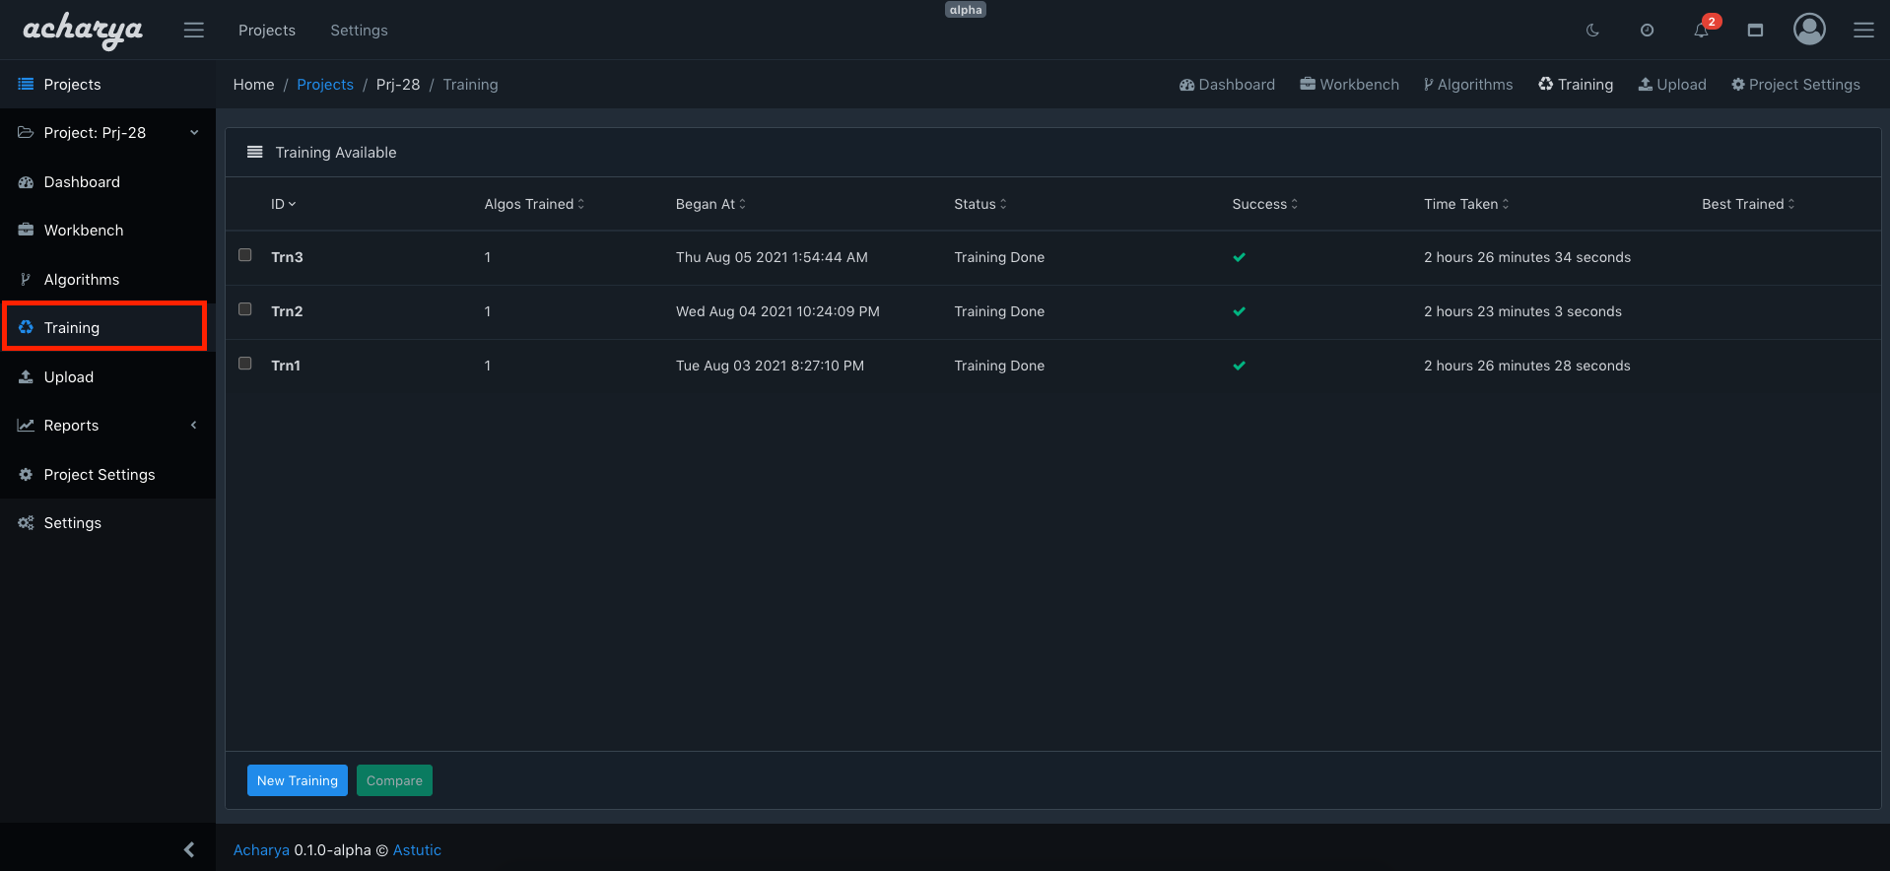
Task: Start a New Training
Action: [x=297, y=780]
